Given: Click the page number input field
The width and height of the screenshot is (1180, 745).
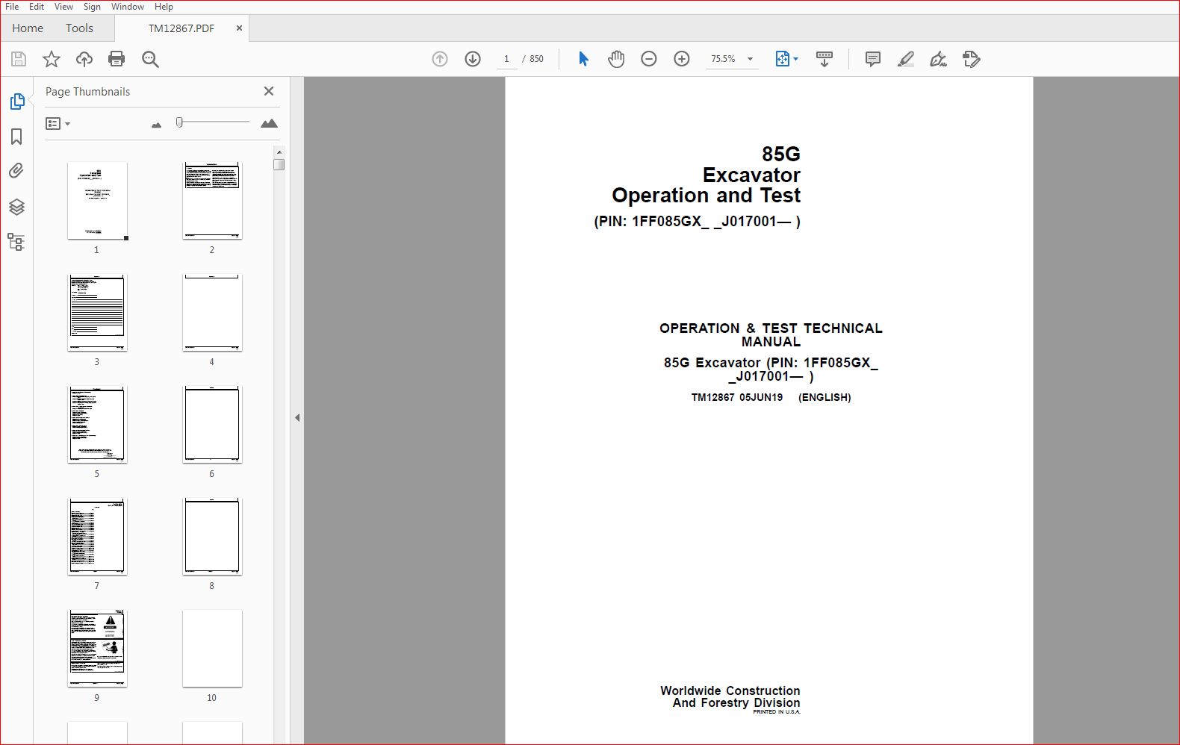Looking at the screenshot, I should 506,59.
